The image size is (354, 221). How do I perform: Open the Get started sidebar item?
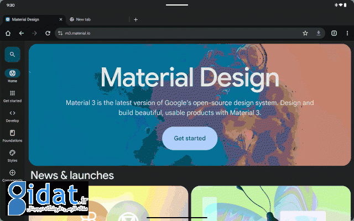click(x=12, y=96)
